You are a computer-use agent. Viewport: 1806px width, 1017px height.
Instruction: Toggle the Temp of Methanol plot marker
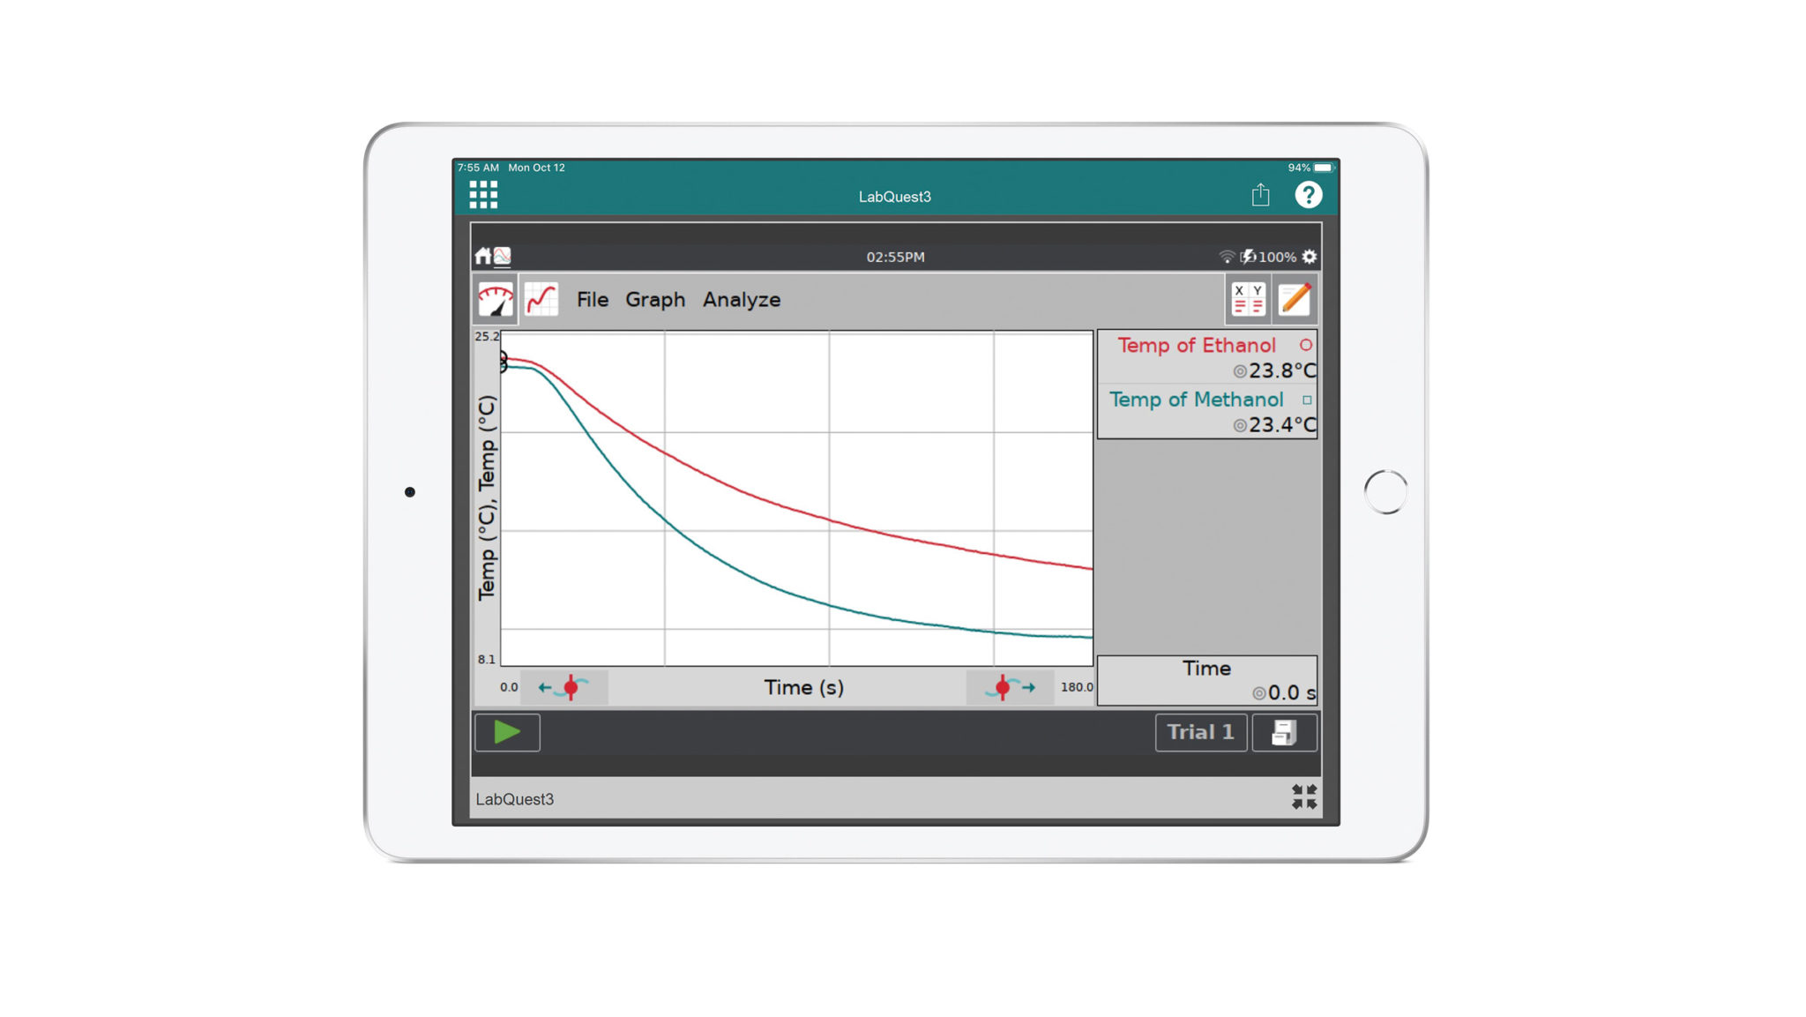click(1307, 400)
